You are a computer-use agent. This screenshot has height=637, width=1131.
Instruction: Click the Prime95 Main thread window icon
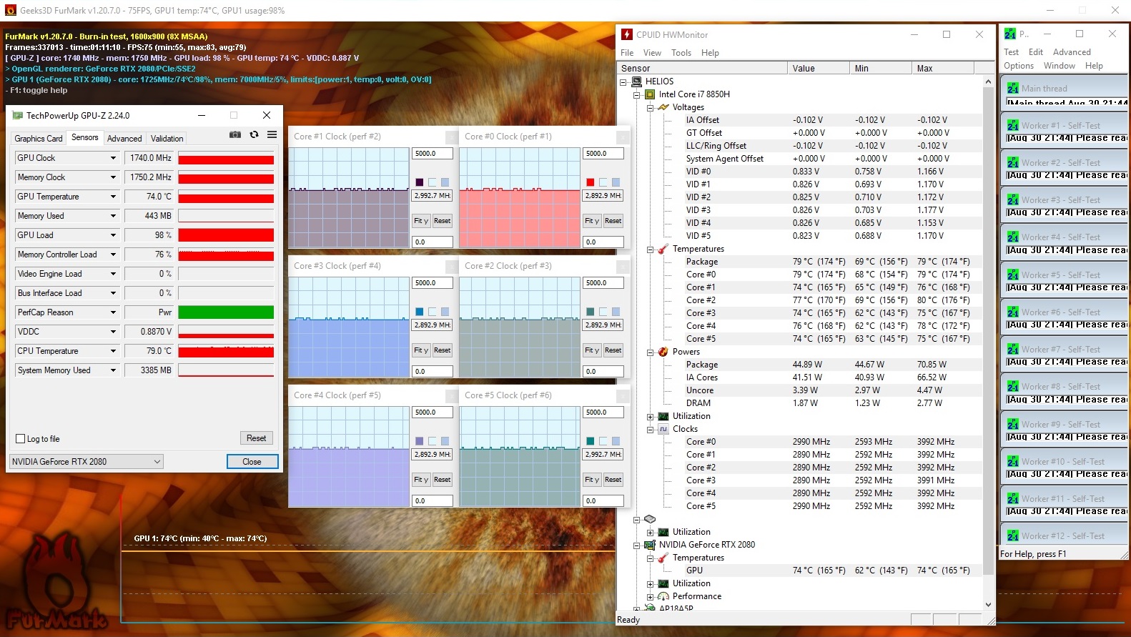[1013, 88]
